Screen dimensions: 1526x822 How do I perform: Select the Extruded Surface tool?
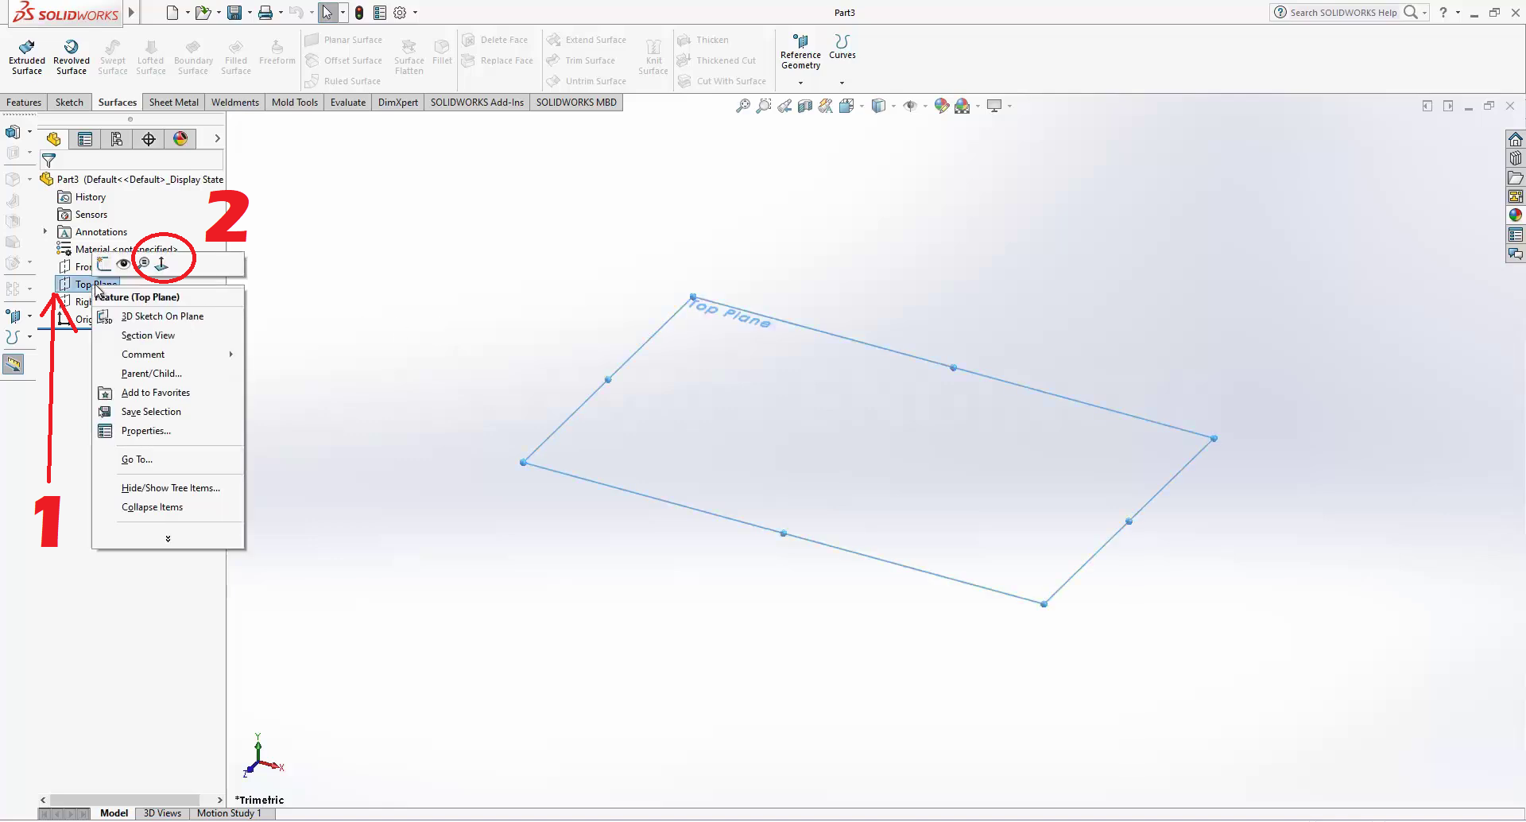point(27,56)
